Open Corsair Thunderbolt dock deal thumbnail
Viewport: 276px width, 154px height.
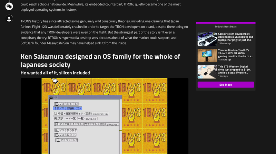(207, 39)
